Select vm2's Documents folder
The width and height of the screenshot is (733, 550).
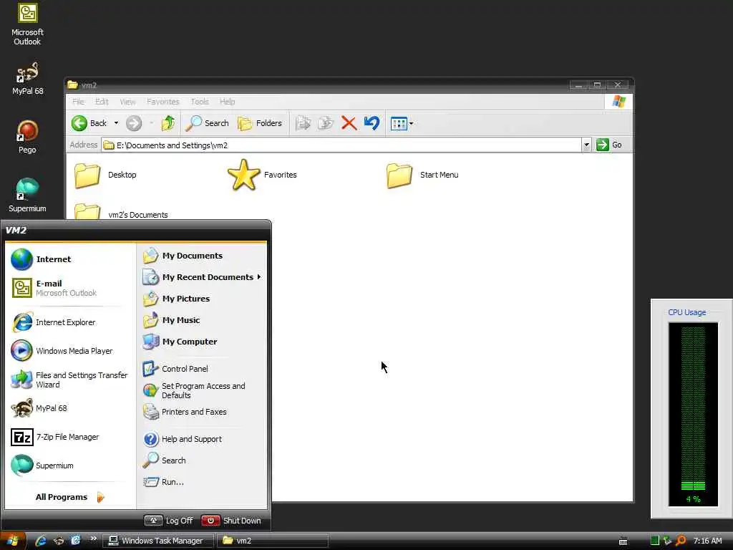click(121, 212)
